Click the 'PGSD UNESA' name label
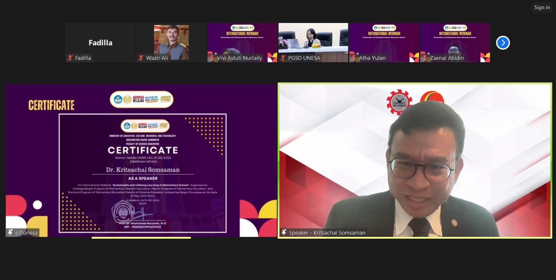This screenshot has height=280, width=556. point(304,58)
